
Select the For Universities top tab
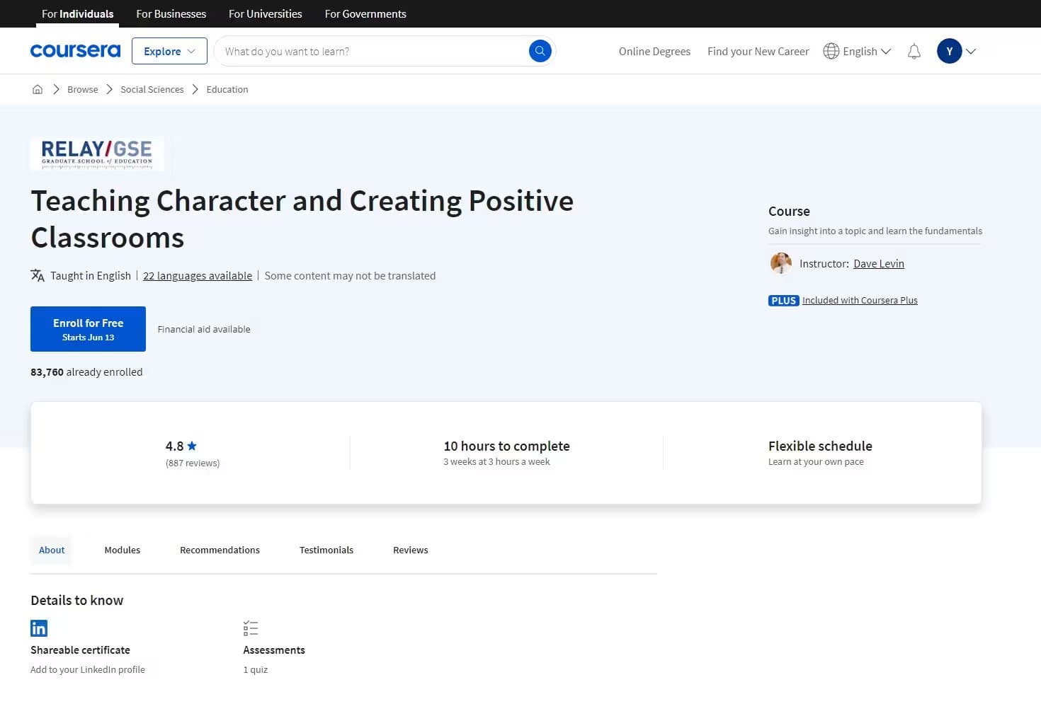click(265, 13)
